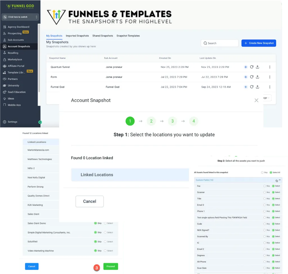Refresh the Funnel God snapshot
The width and height of the screenshot is (288, 274).
[252, 87]
